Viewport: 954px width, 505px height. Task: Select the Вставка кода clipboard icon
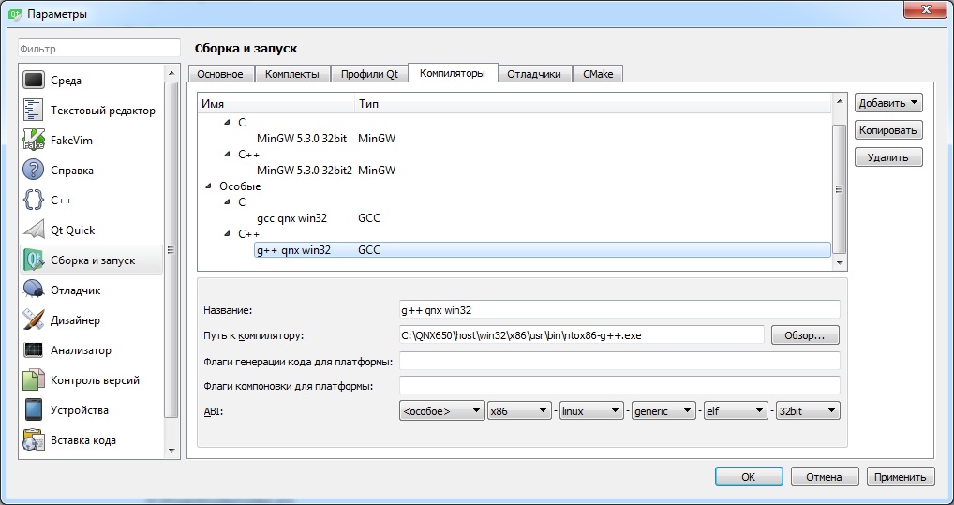[x=34, y=440]
